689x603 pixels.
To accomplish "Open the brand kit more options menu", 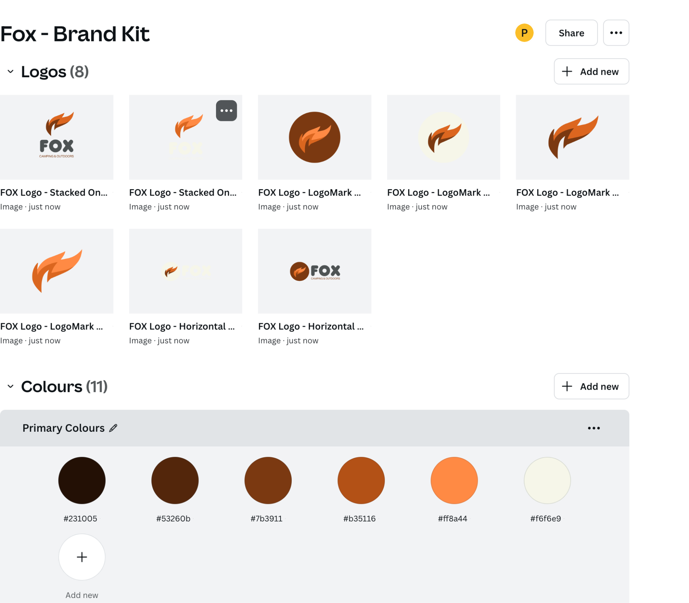I will 616,33.
